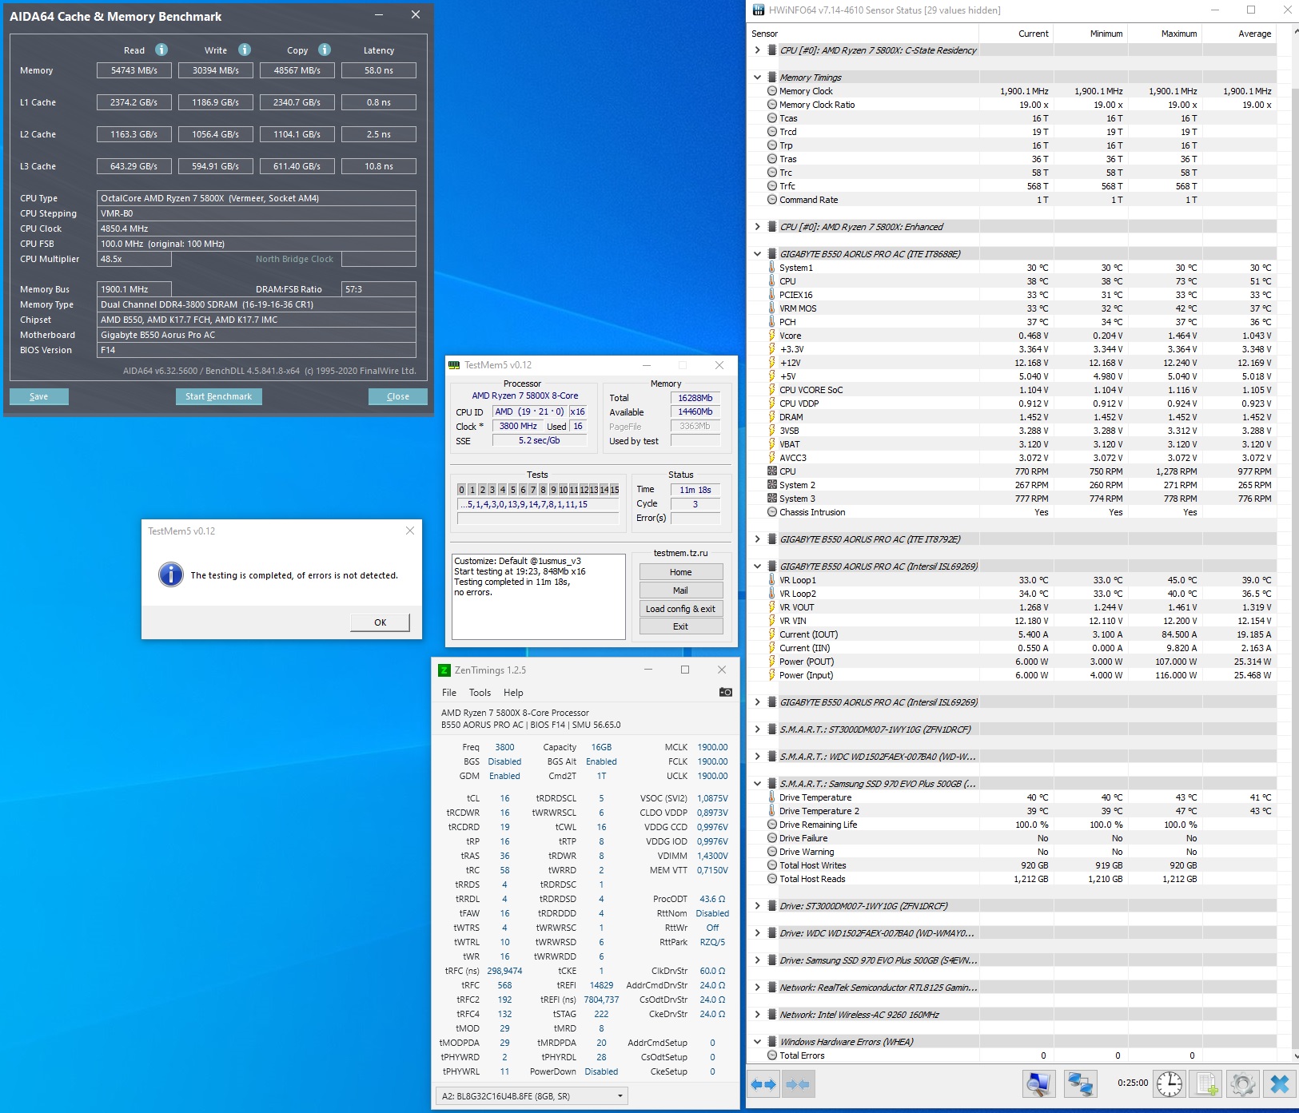The width and height of the screenshot is (1299, 1113).
Task: Click the Memory Latency value 58.0 ns
Action: tap(379, 70)
